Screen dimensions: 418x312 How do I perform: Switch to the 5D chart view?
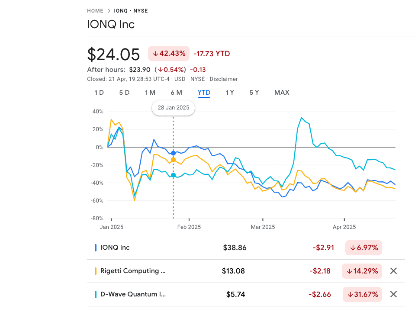click(x=124, y=92)
